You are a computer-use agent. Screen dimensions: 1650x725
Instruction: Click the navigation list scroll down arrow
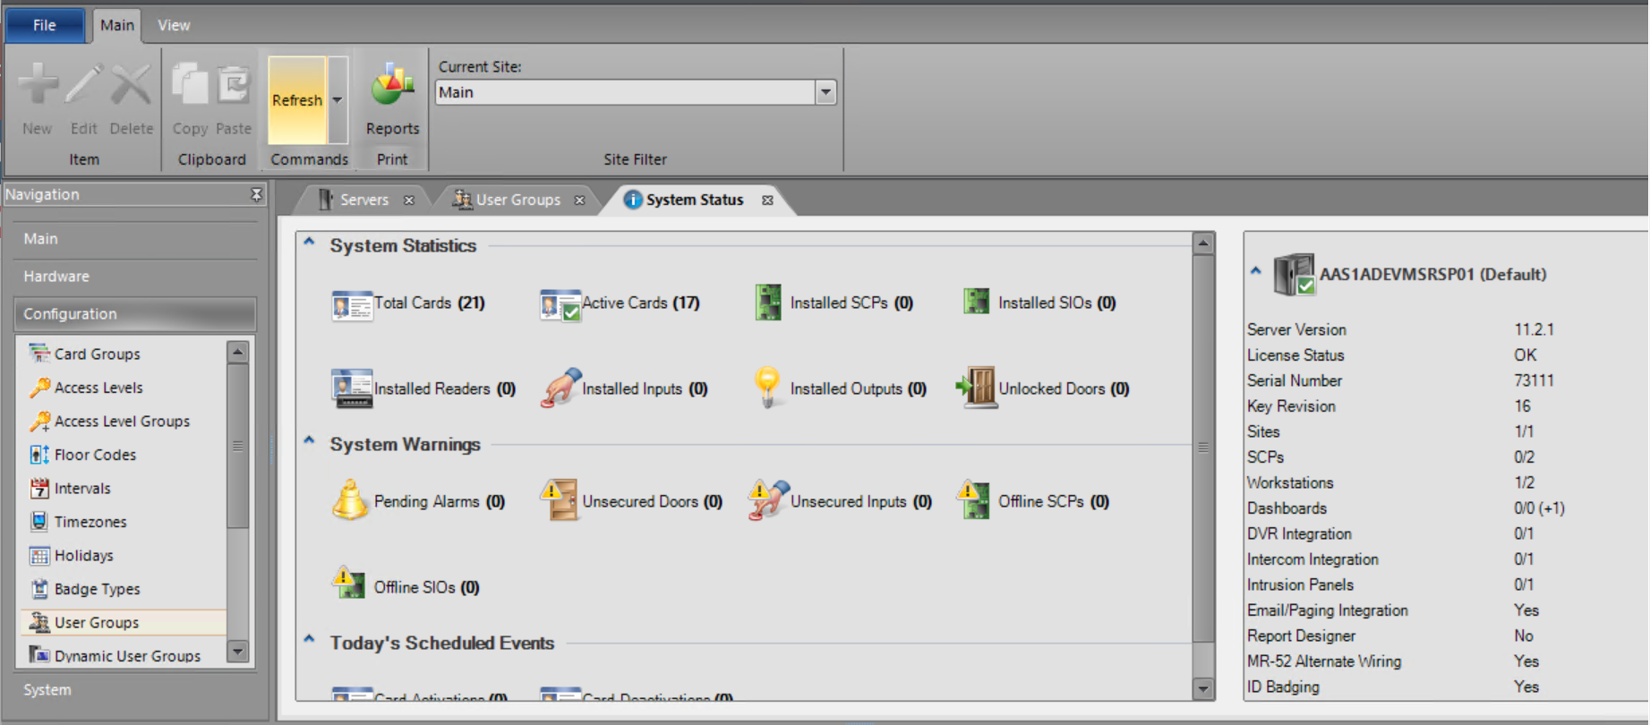coord(238,652)
